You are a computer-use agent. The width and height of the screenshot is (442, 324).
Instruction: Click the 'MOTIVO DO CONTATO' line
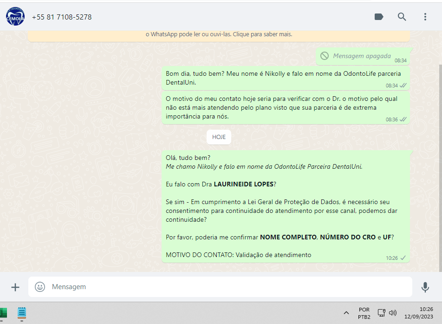click(239, 255)
